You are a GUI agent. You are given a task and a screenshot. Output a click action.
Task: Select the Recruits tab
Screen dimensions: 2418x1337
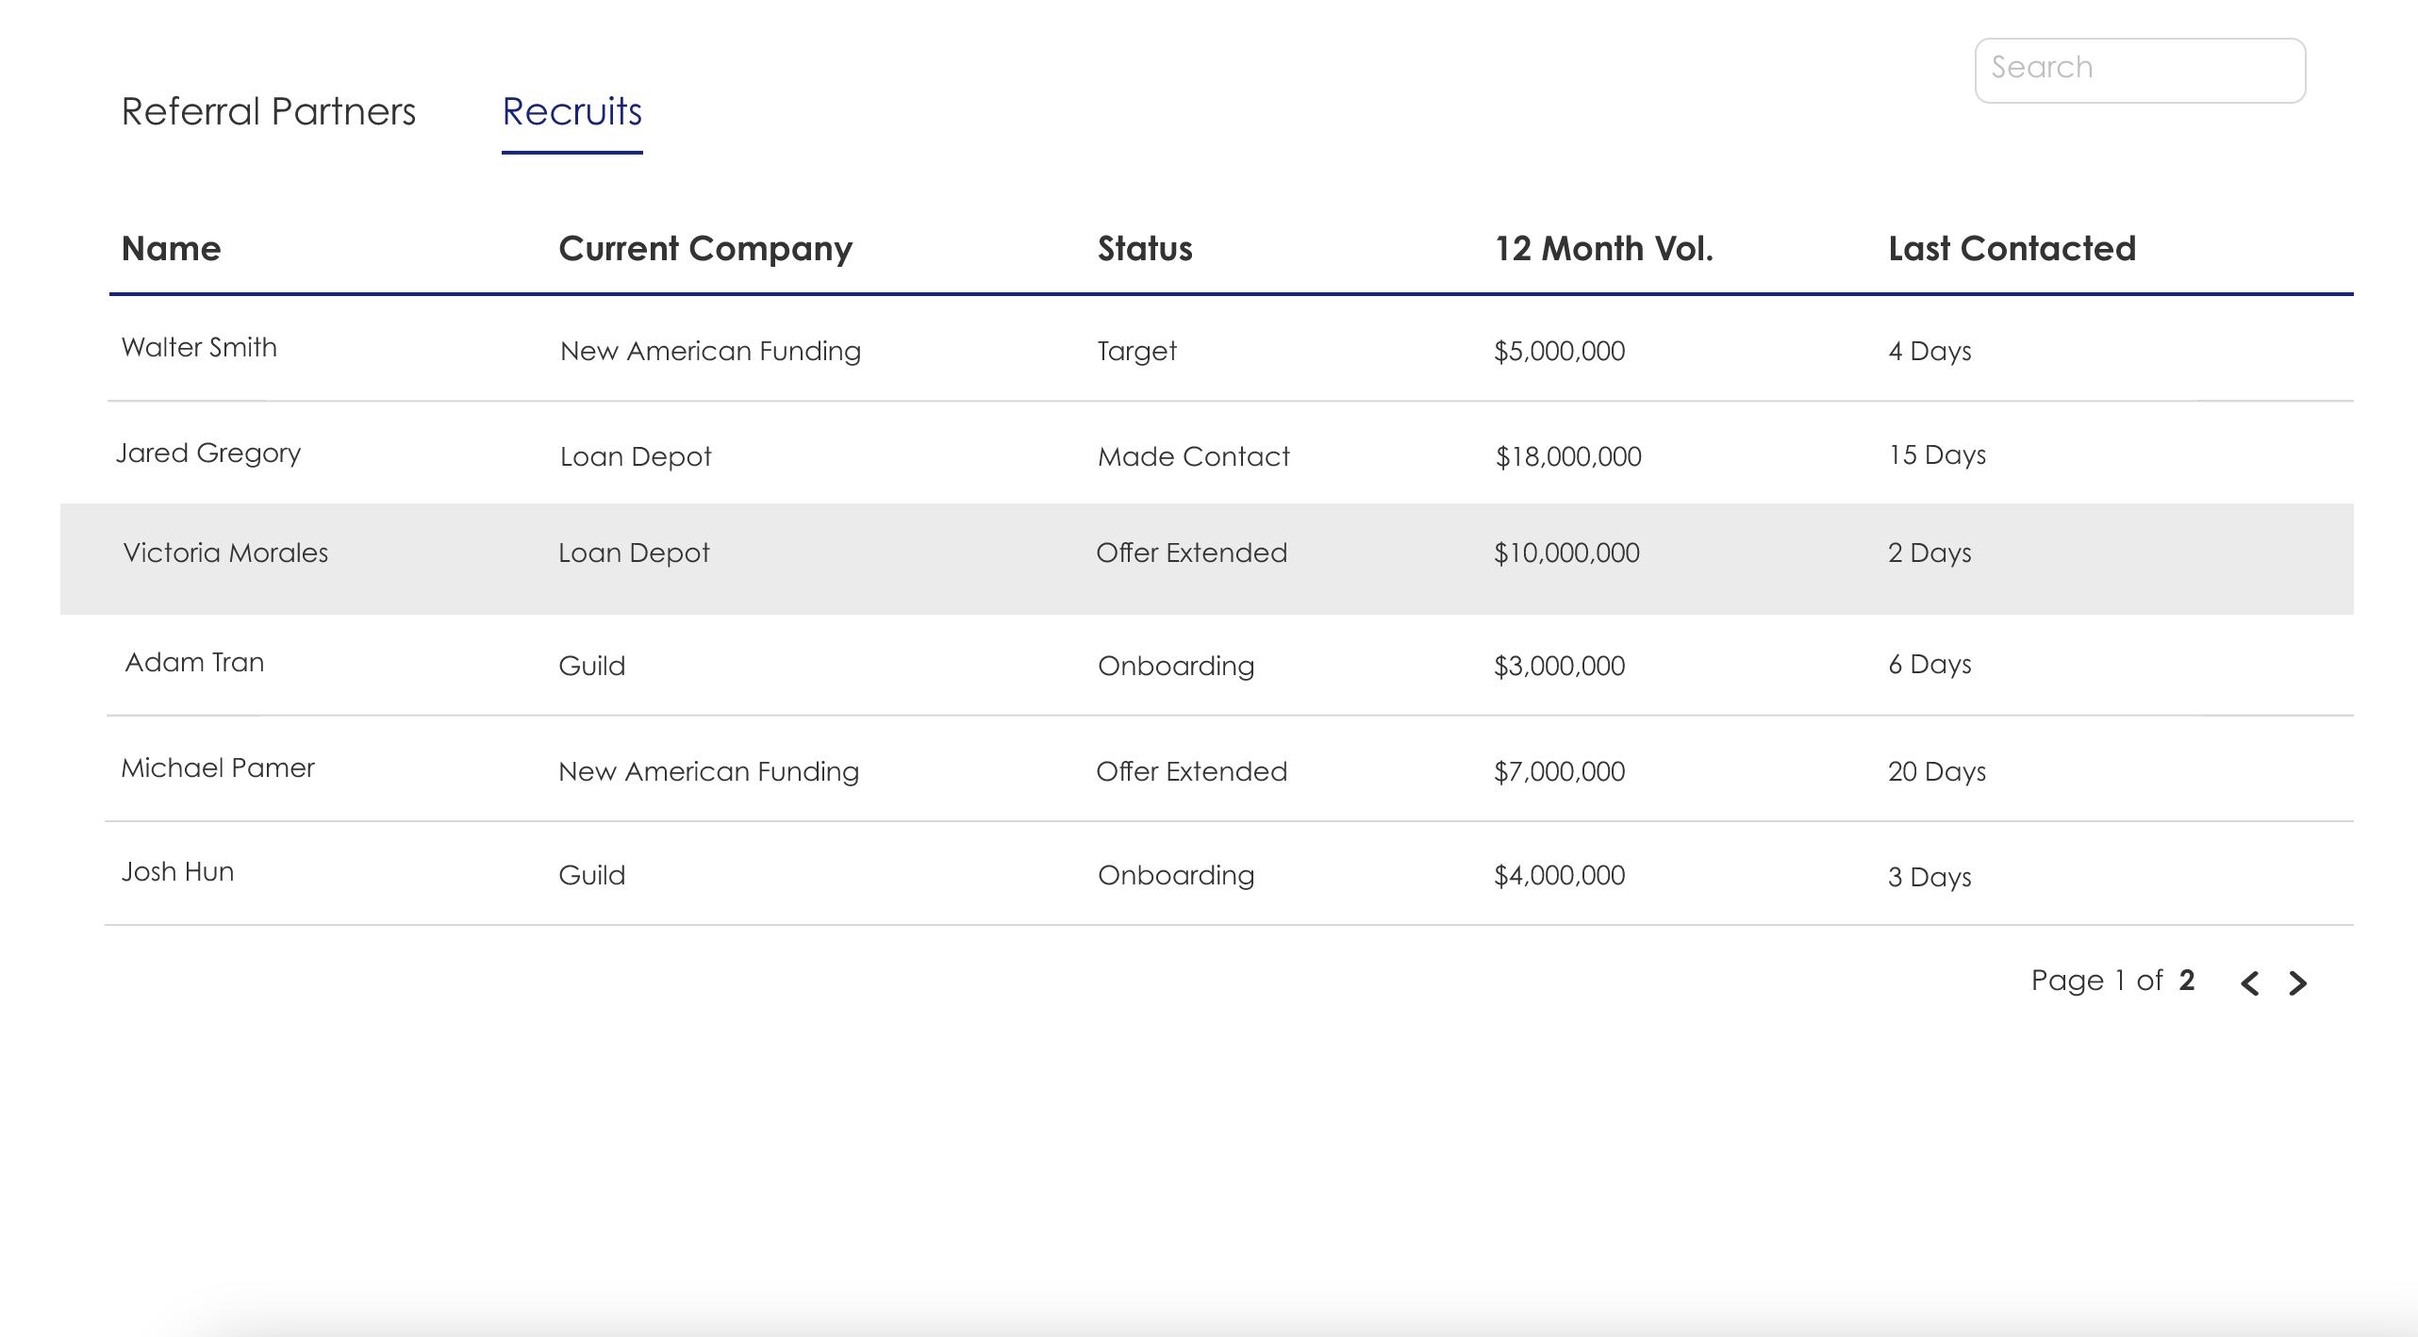pos(571,112)
